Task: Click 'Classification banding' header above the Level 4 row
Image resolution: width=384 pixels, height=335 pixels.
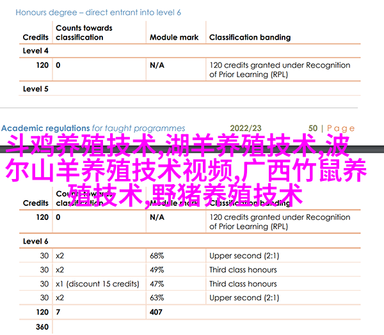Action: (250, 37)
